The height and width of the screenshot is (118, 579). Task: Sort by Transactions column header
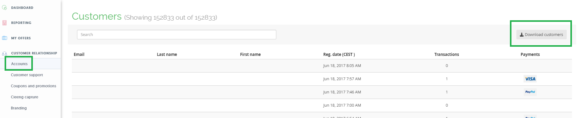[447, 54]
